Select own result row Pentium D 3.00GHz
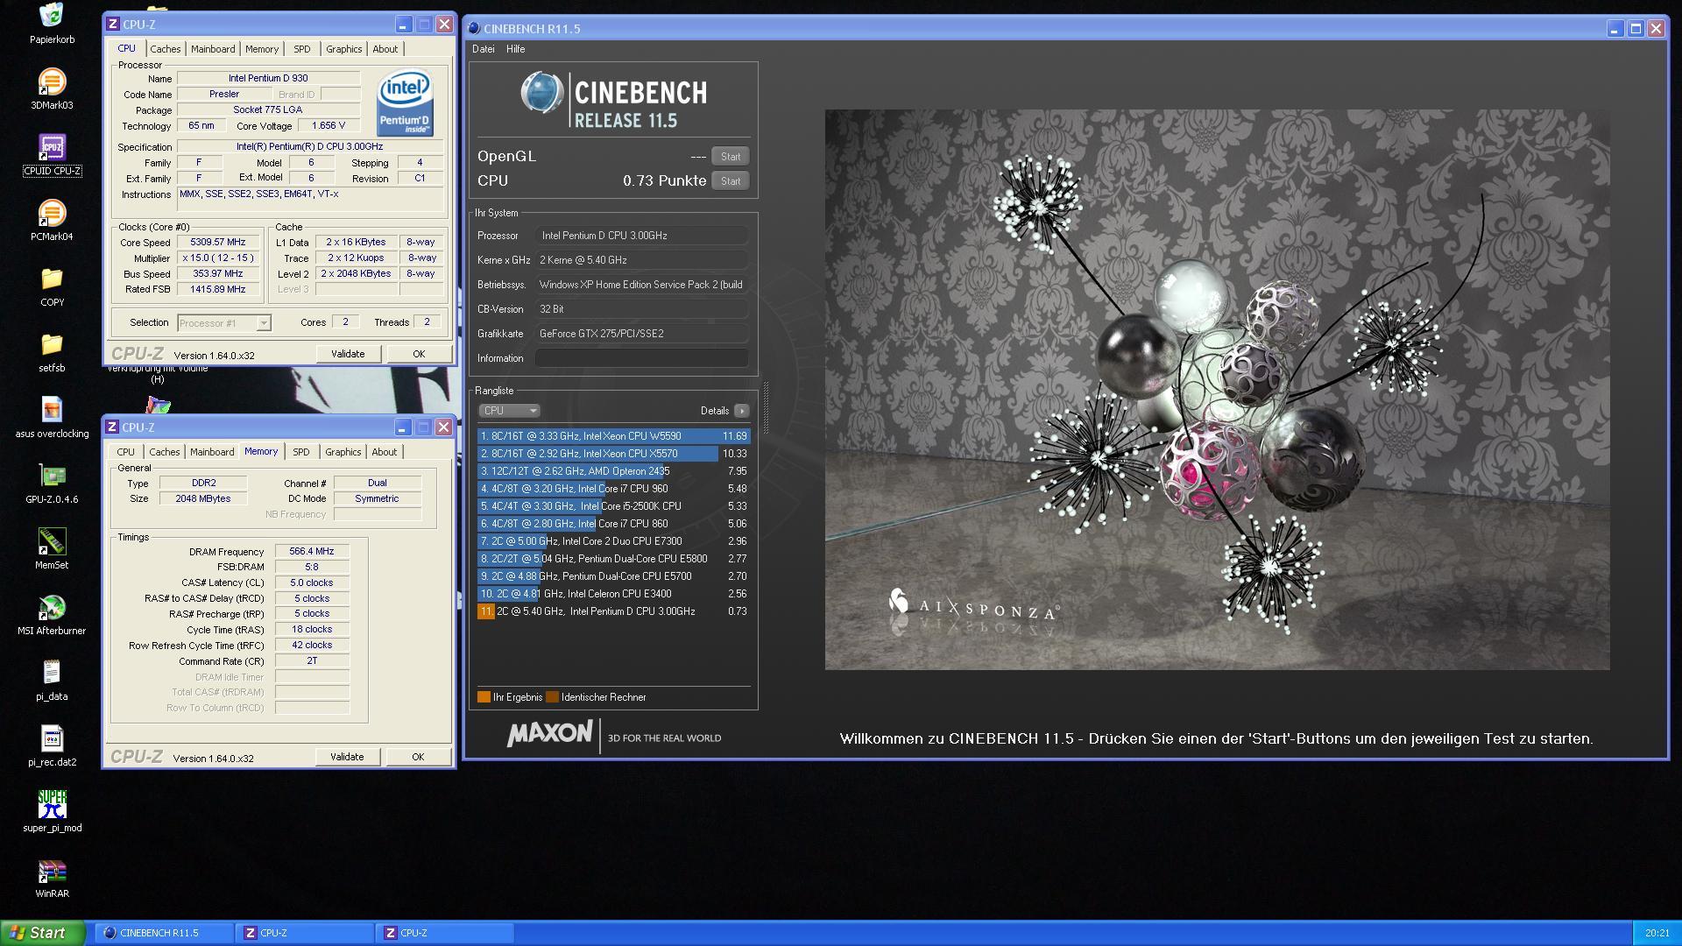 [613, 611]
